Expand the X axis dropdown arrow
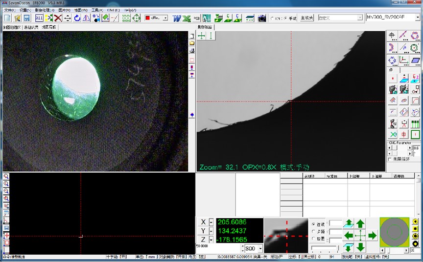Screen dimensions: 423x262 tap(211, 222)
